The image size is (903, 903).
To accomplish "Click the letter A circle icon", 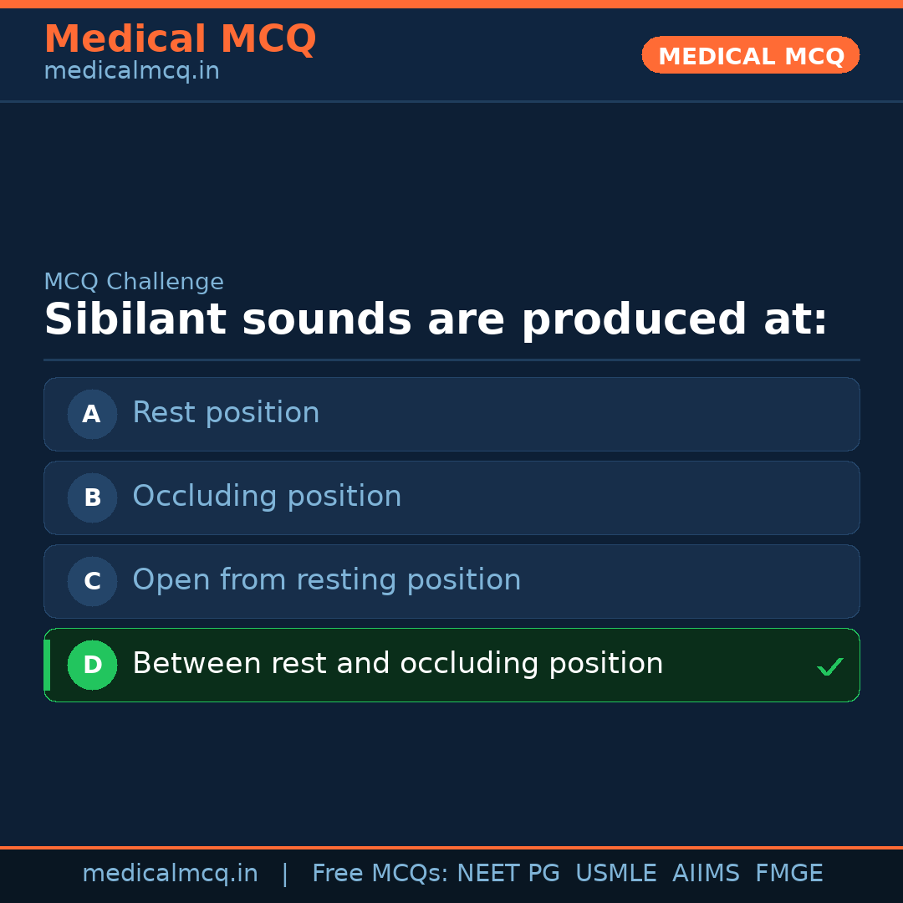I will pyautogui.click(x=92, y=414).
